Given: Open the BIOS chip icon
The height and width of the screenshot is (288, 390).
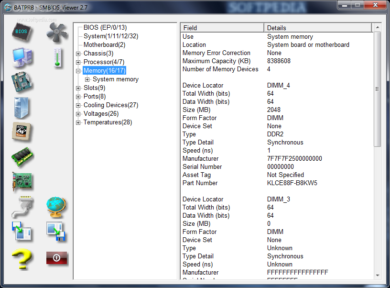Looking at the screenshot, I should coord(22,32).
